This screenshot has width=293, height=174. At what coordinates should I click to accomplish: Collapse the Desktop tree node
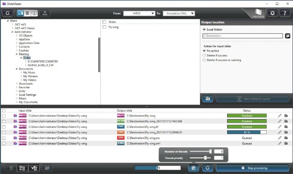tap(16, 54)
